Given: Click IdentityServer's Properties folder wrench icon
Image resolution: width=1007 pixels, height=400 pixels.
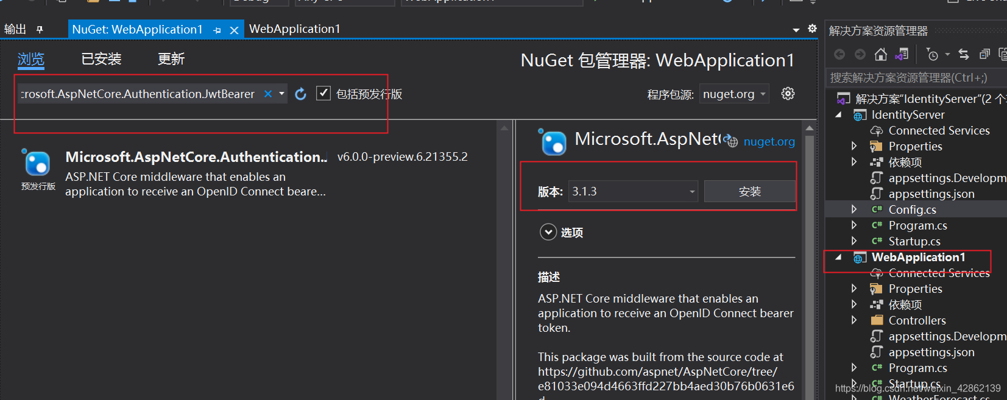Looking at the screenshot, I should point(876,146).
